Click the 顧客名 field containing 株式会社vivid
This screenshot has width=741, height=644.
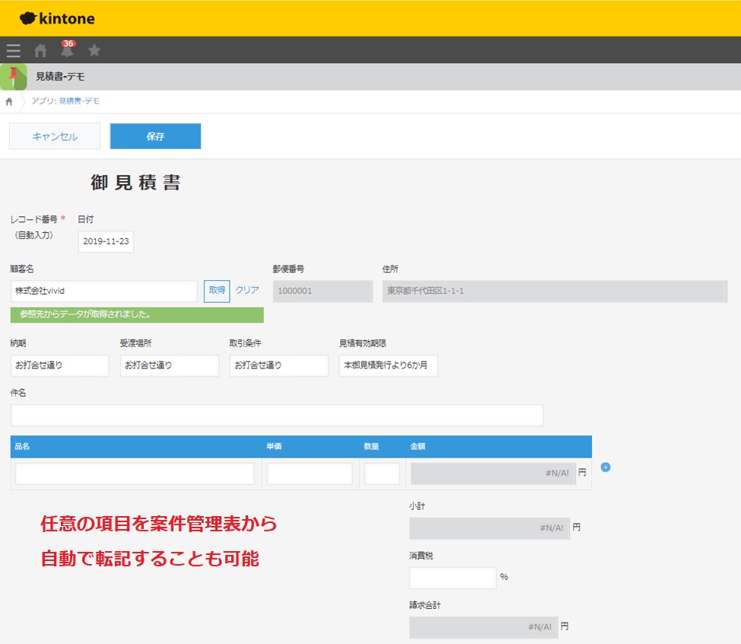(x=103, y=290)
